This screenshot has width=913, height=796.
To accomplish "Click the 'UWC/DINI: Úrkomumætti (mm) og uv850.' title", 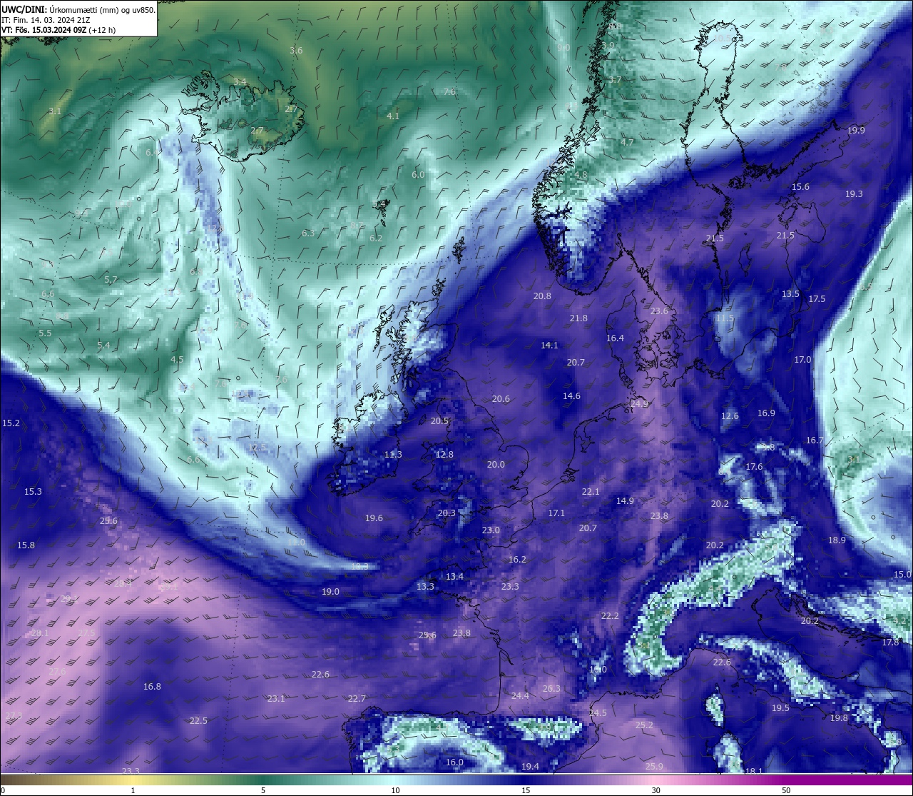I will coord(78,10).
